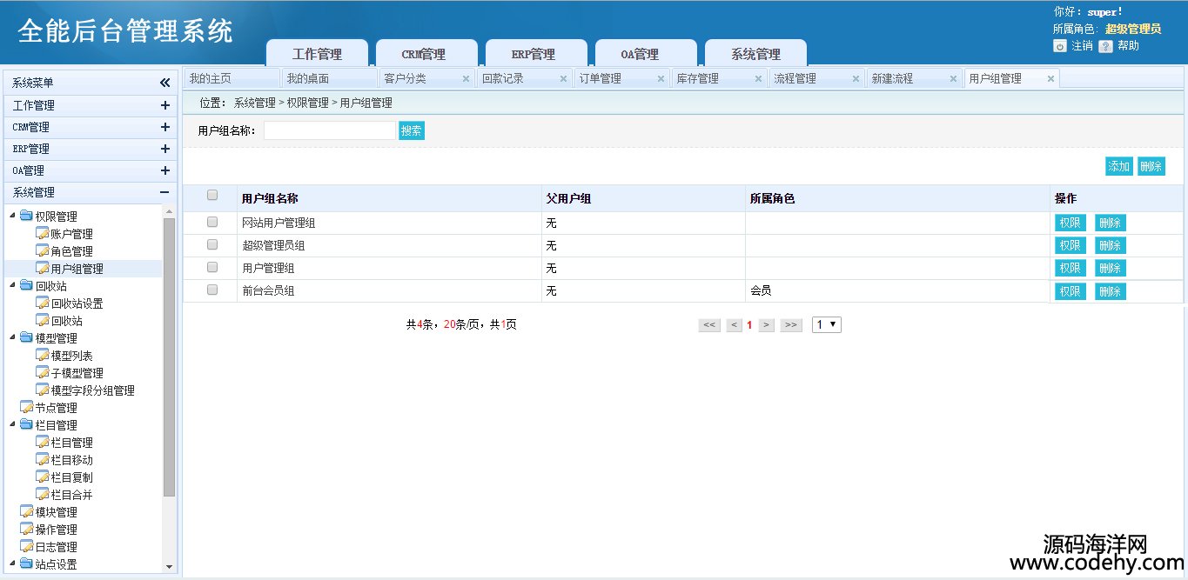Tick the select-all checkbox in table header
The image size is (1188, 580).
[x=212, y=196]
